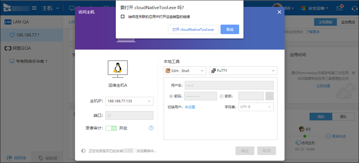Screen dimensions: 359x163
Task: Open the mail notifications icon
Action: pos(339,8)
